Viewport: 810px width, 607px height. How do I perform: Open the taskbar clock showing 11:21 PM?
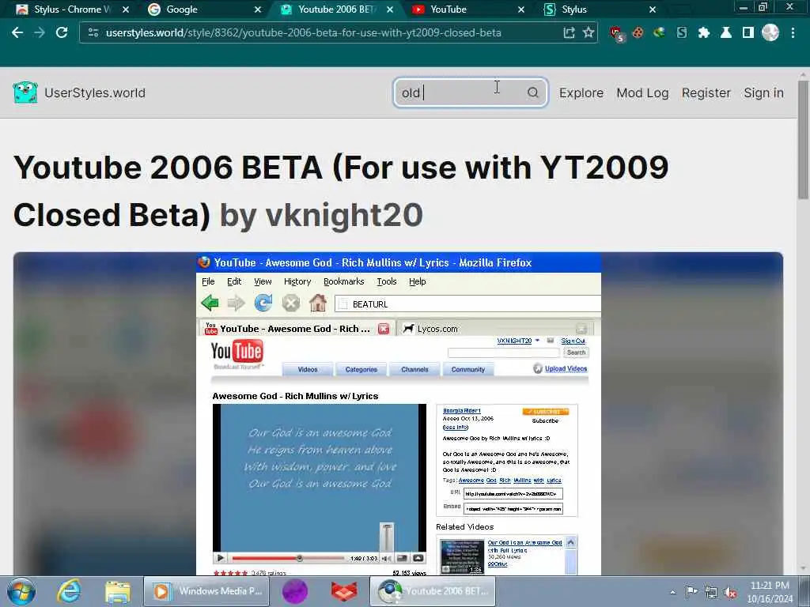click(770, 591)
